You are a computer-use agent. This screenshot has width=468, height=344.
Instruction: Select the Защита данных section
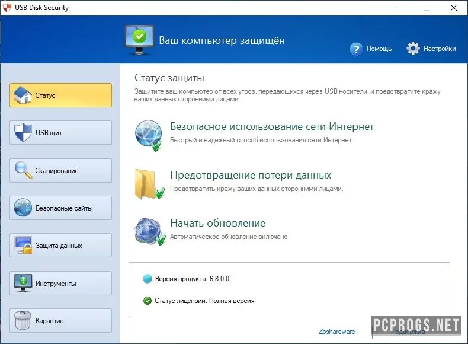coord(60,246)
